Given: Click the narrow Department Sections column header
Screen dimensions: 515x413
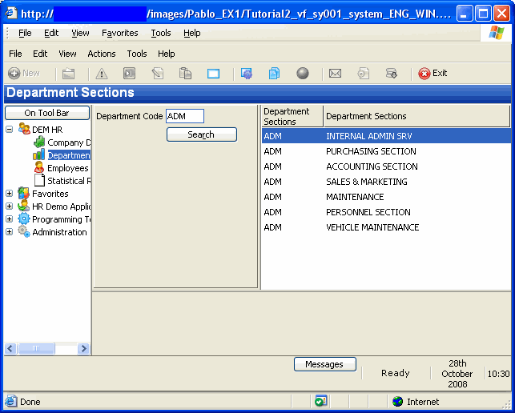Looking at the screenshot, I should 292,116.
